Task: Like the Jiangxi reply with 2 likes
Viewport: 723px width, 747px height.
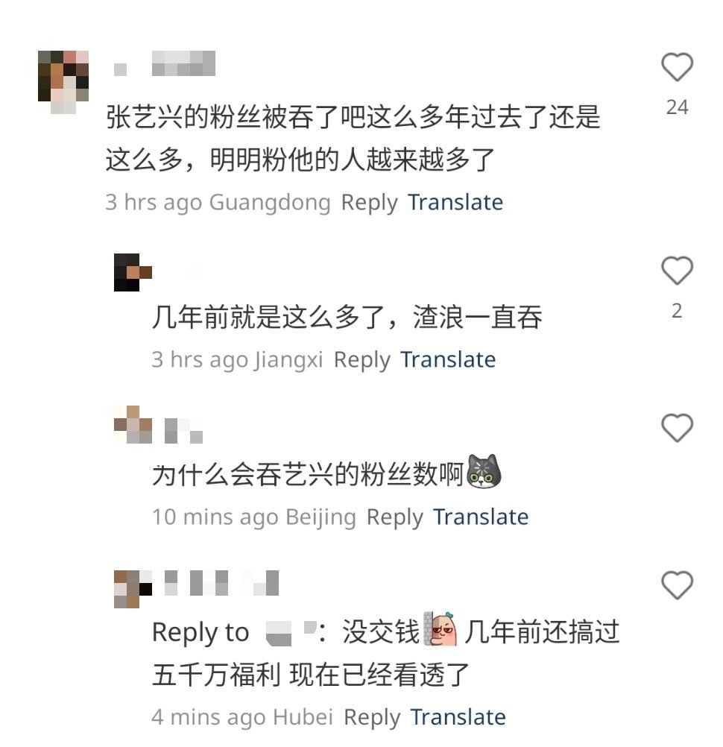Action: 677,270
